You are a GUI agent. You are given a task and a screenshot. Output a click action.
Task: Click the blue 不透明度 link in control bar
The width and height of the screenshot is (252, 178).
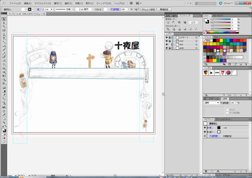115,9
